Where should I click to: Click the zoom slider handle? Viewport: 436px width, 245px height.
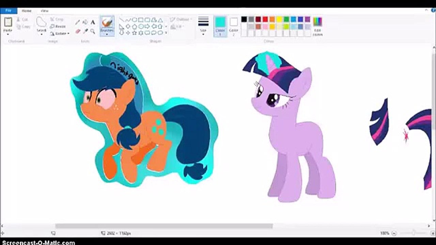click(414, 233)
